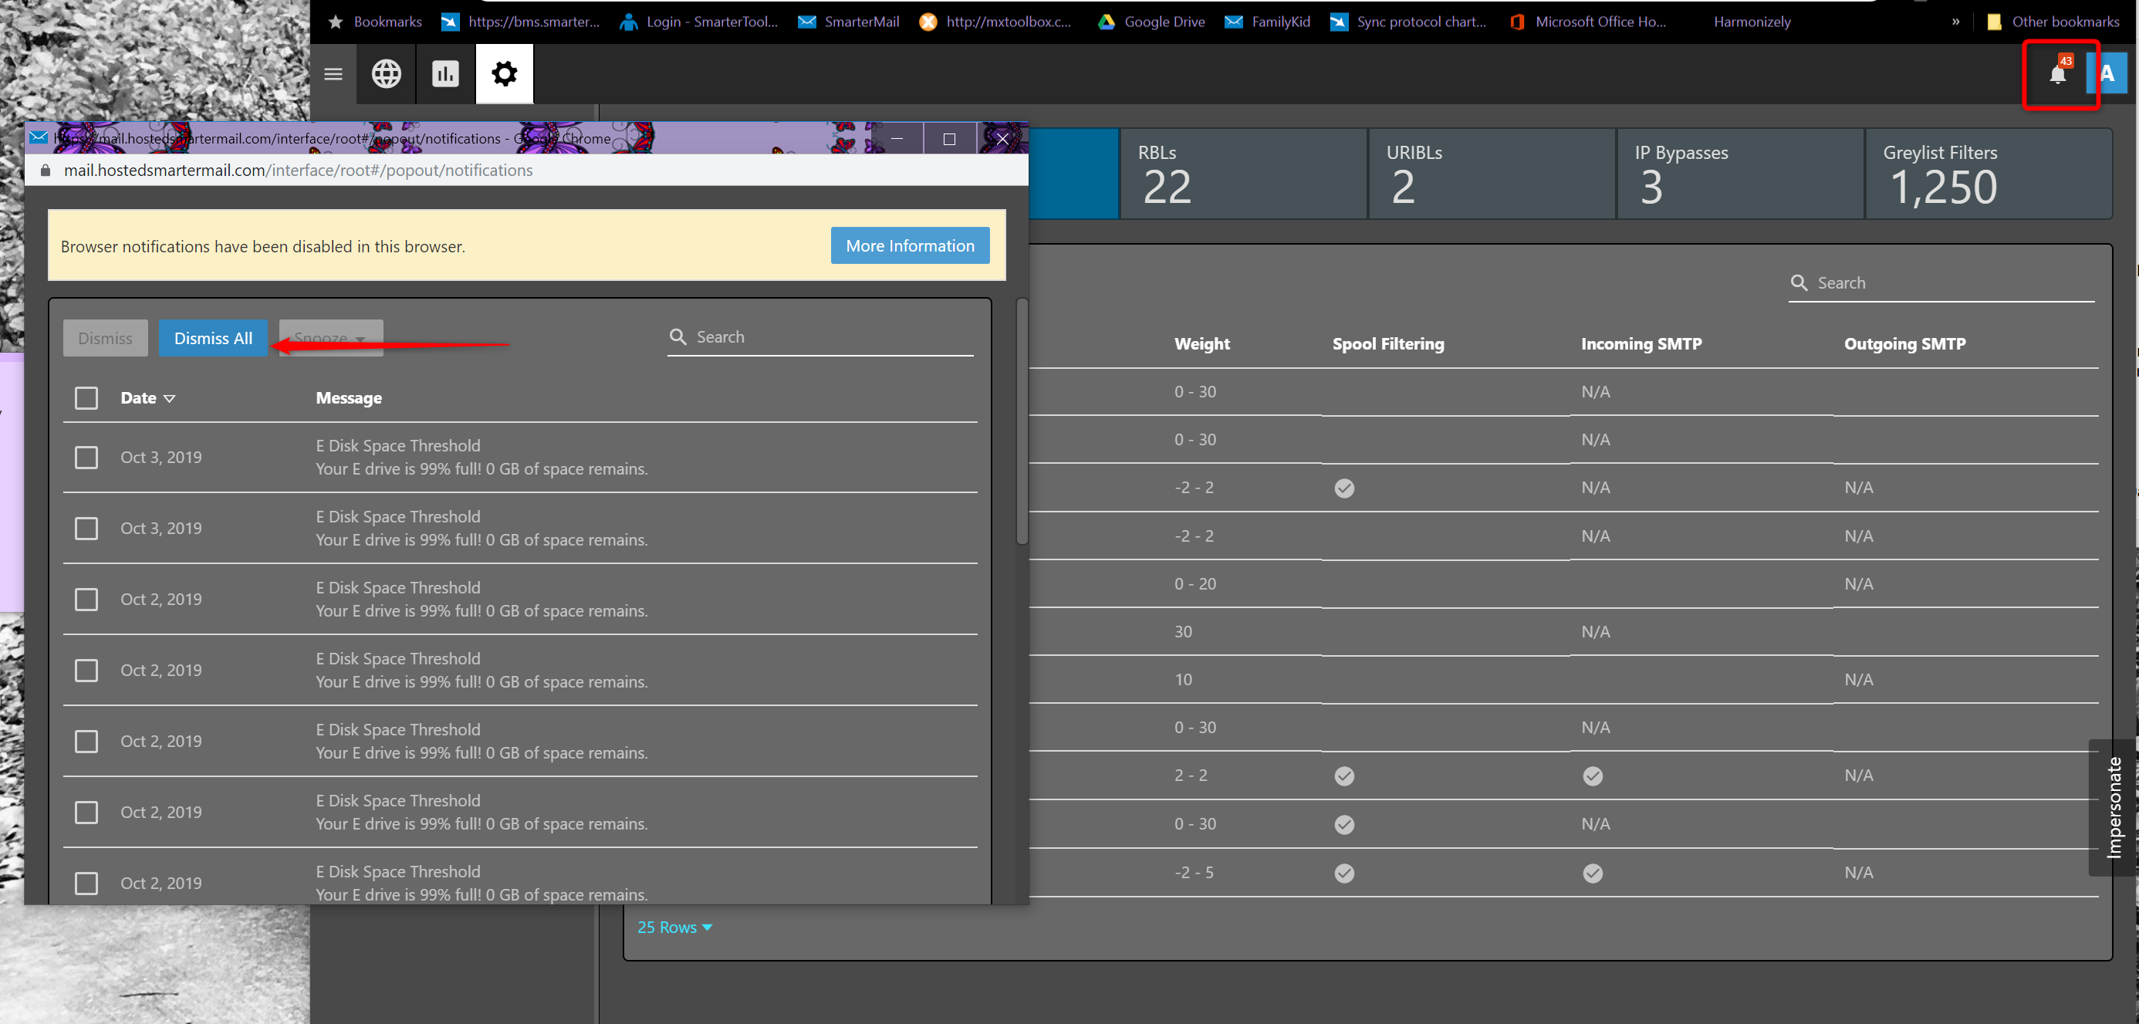Open the Greylist Filters tab
Image resolution: width=2139 pixels, height=1024 pixels.
[1987, 173]
